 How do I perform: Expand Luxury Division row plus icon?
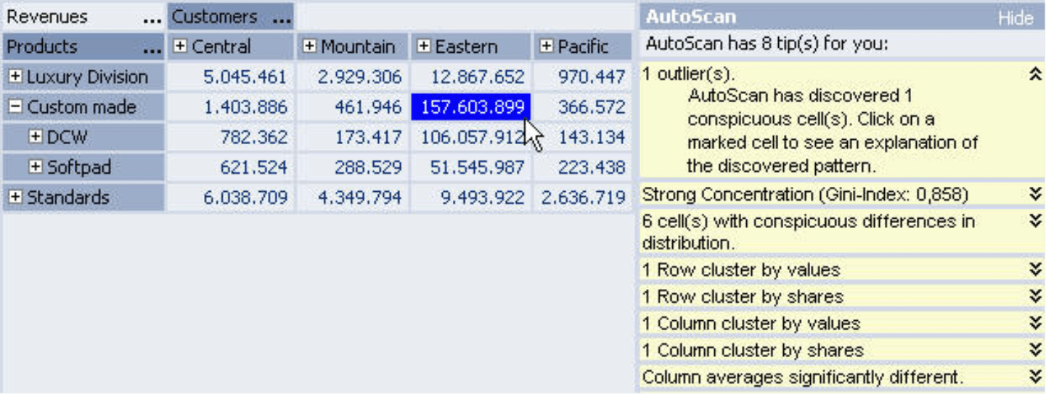(x=15, y=77)
